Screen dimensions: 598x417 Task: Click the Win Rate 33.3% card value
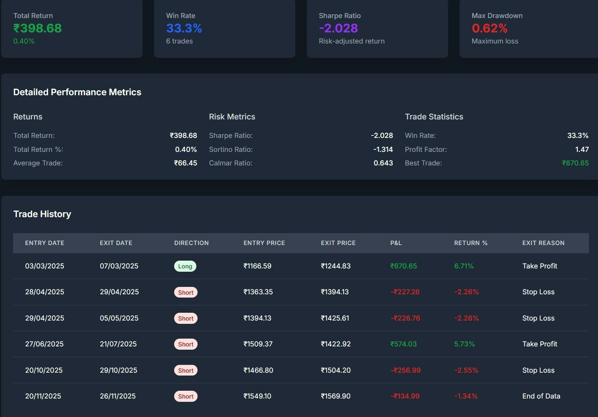[x=184, y=28]
